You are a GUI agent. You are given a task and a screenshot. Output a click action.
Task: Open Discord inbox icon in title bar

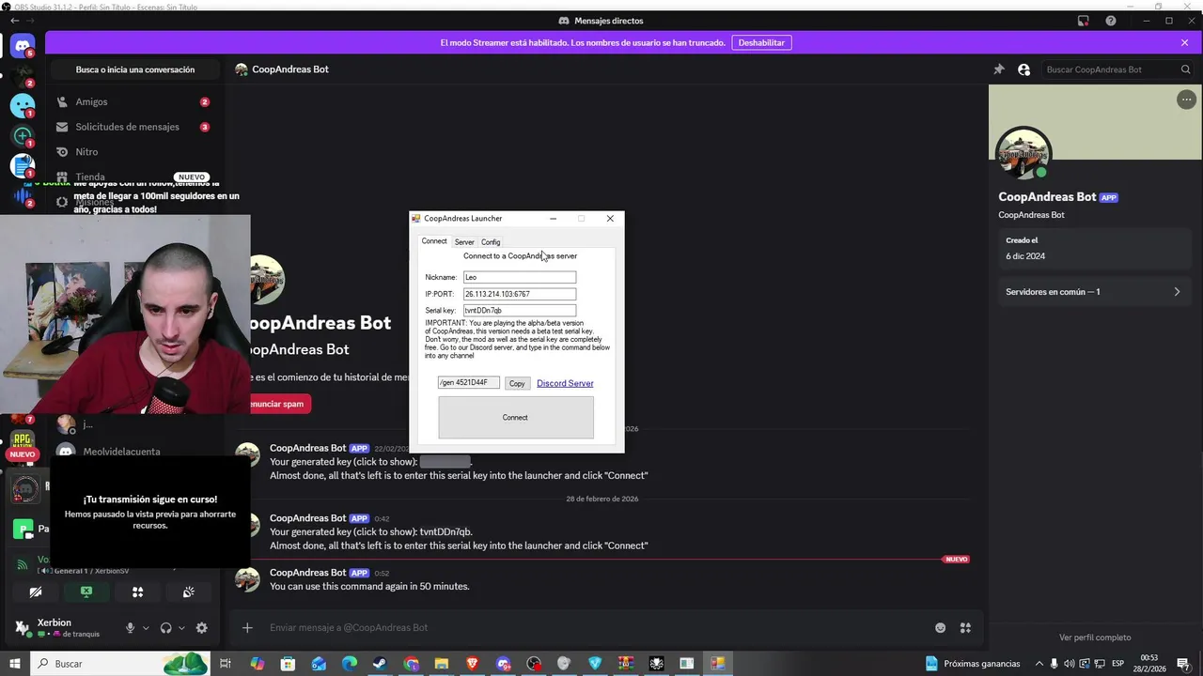coord(1083,21)
